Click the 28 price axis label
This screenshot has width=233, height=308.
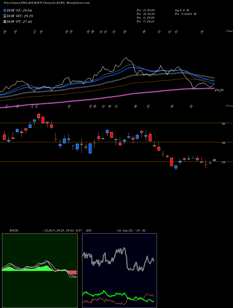pos(223,162)
